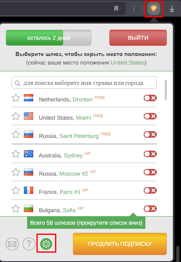Focus the country or city search field

84,83
